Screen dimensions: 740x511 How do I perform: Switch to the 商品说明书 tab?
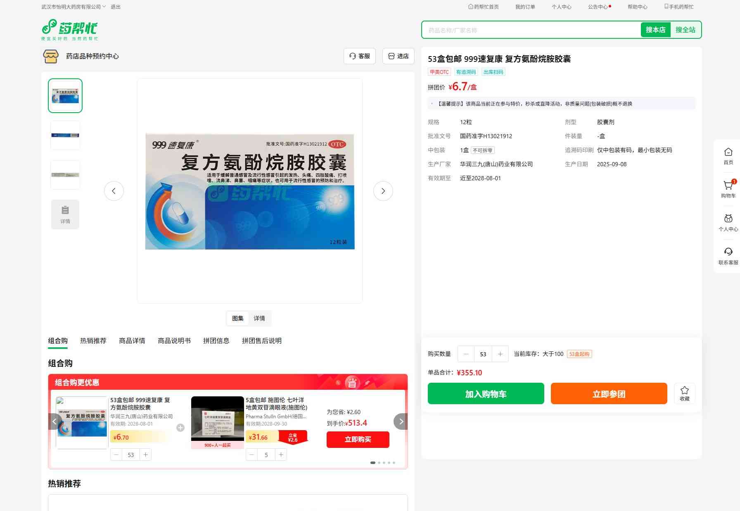(174, 341)
